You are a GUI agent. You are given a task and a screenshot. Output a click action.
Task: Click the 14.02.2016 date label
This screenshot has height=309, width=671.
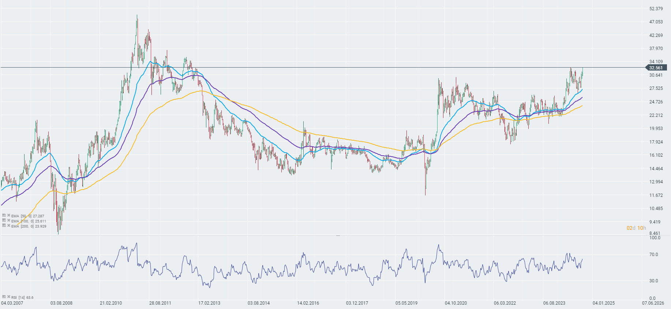(x=308, y=303)
